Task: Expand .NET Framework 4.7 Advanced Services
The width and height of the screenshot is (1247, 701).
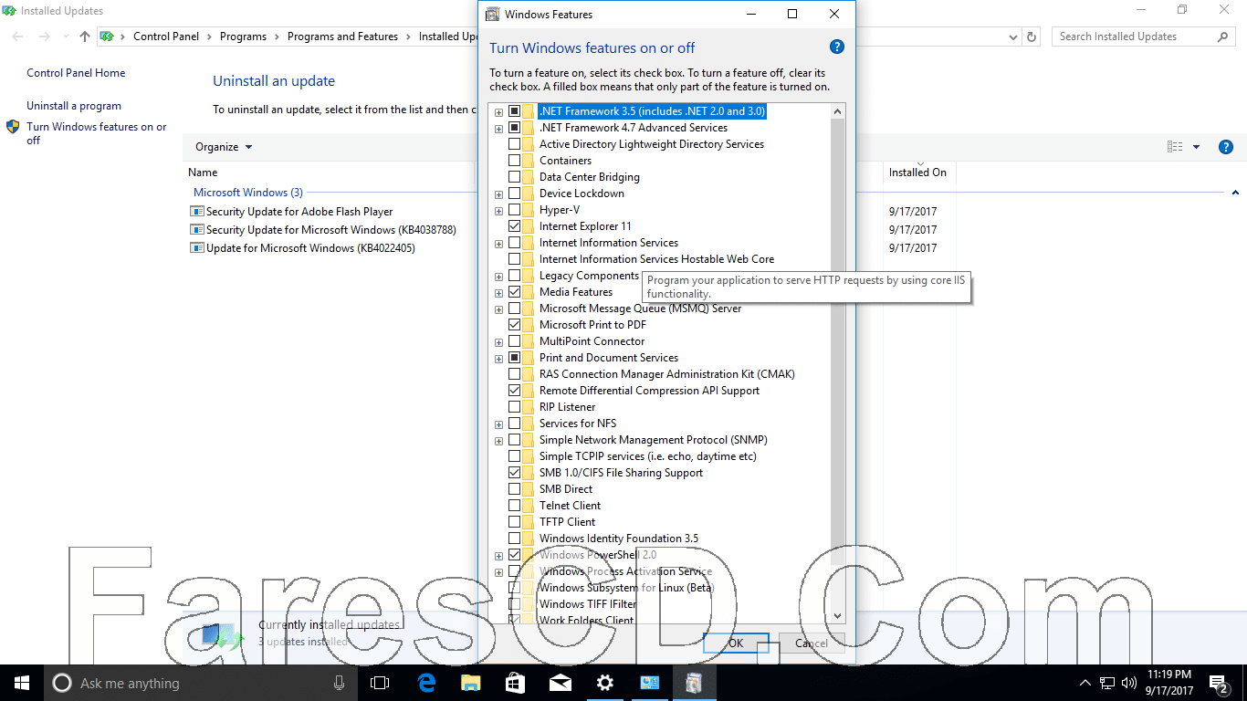Action: coord(498,129)
